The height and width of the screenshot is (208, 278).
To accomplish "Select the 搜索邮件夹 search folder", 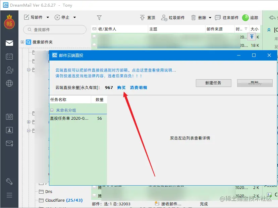I will [x=39, y=42].
